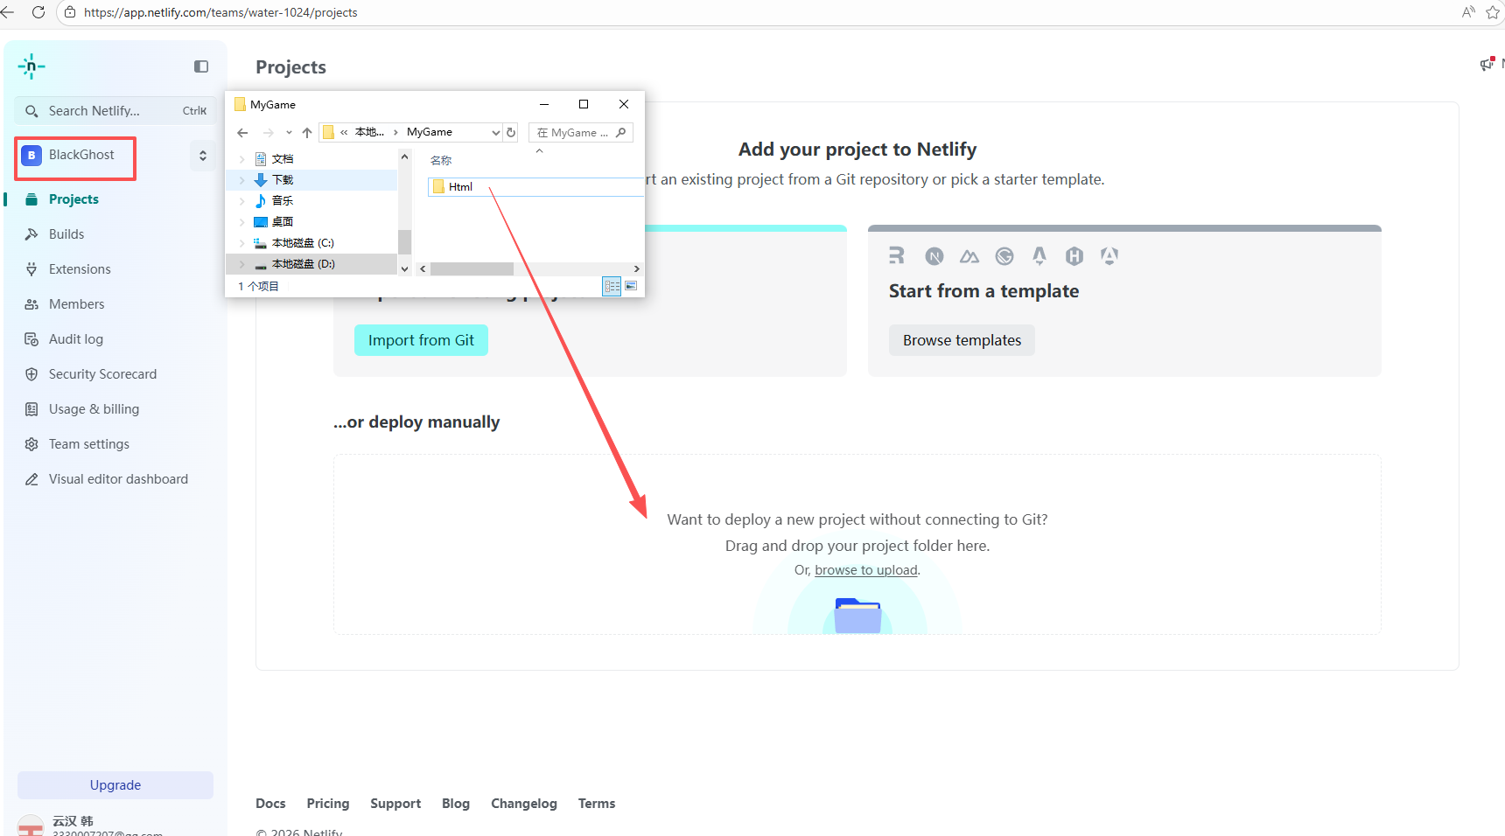This screenshot has height=836, width=1505.
Task: Open Security Scorecard page
Action: [x=102, y=374]
